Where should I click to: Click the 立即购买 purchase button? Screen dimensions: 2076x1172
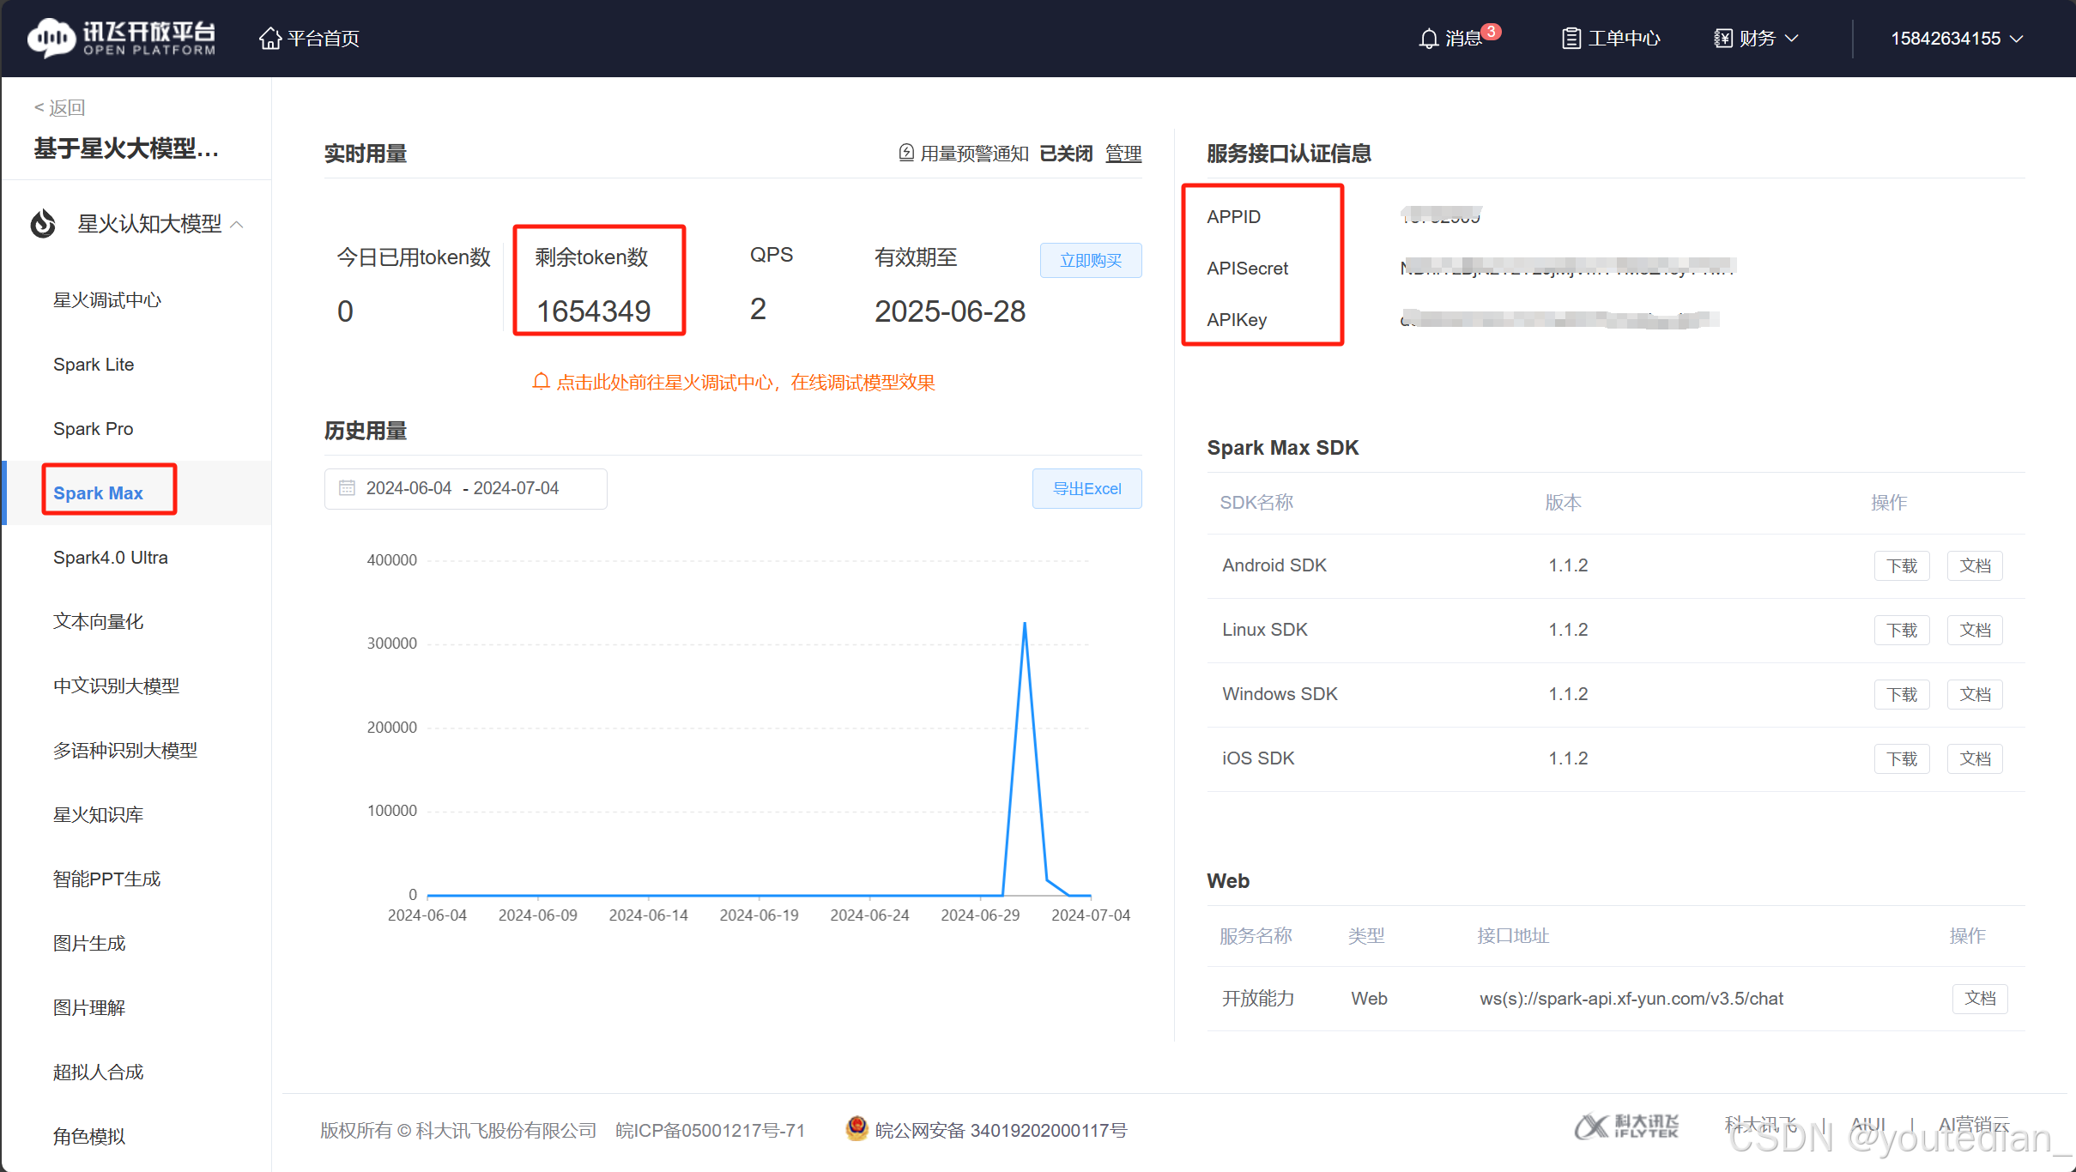(x=1091, y=260)
